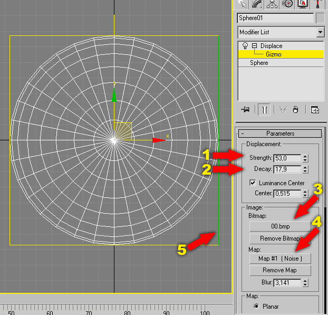Select Sphere in the modifier stack
328x315 pixels.
[x=259, y=63]
